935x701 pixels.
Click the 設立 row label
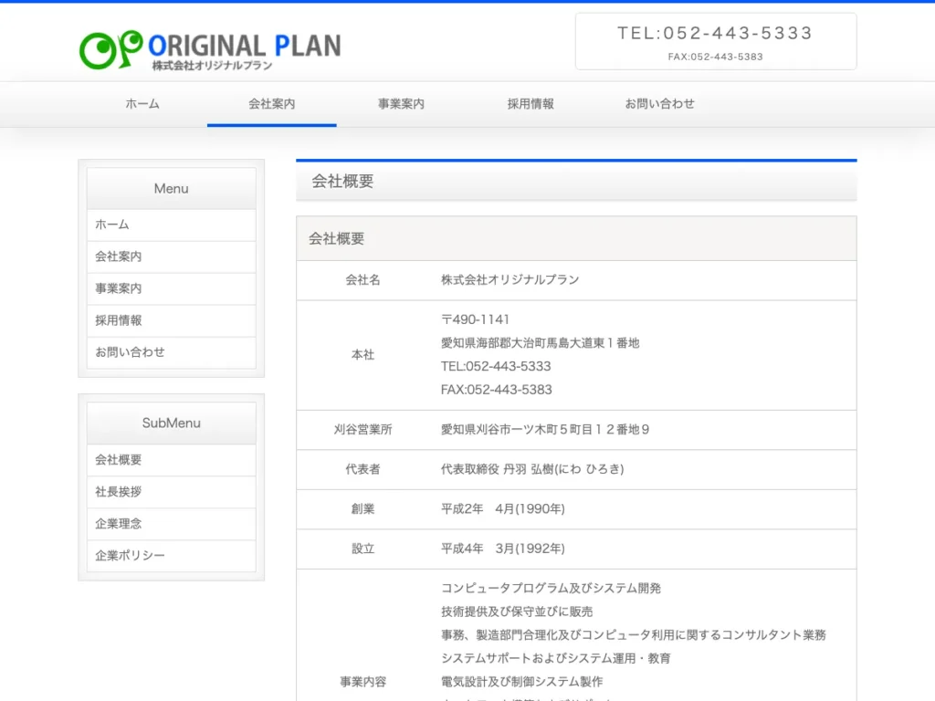(363, 549)
